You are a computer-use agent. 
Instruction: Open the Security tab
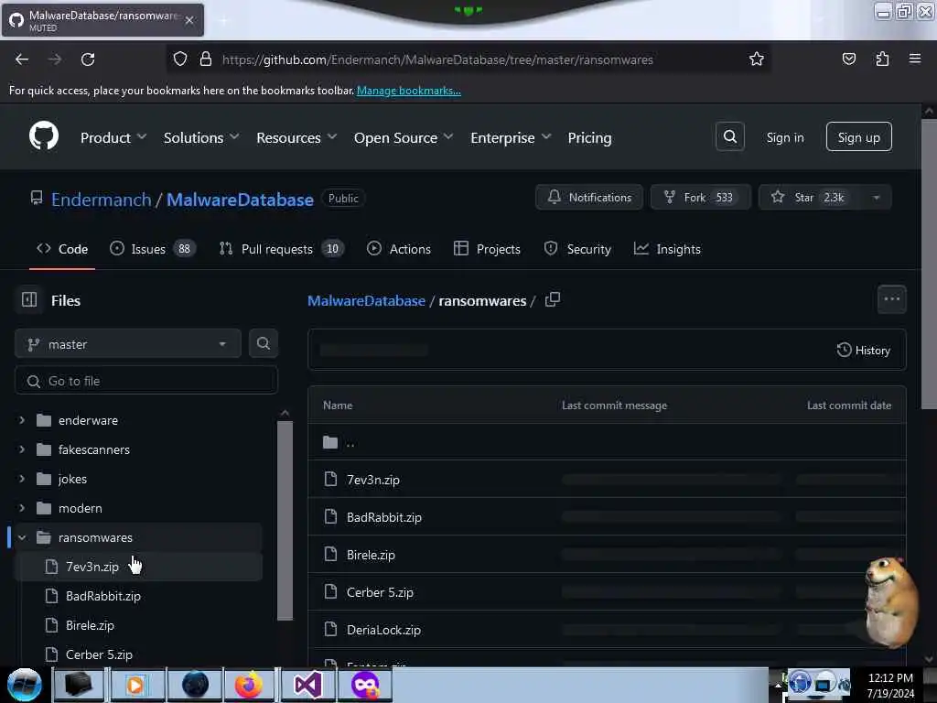[577, 249]
